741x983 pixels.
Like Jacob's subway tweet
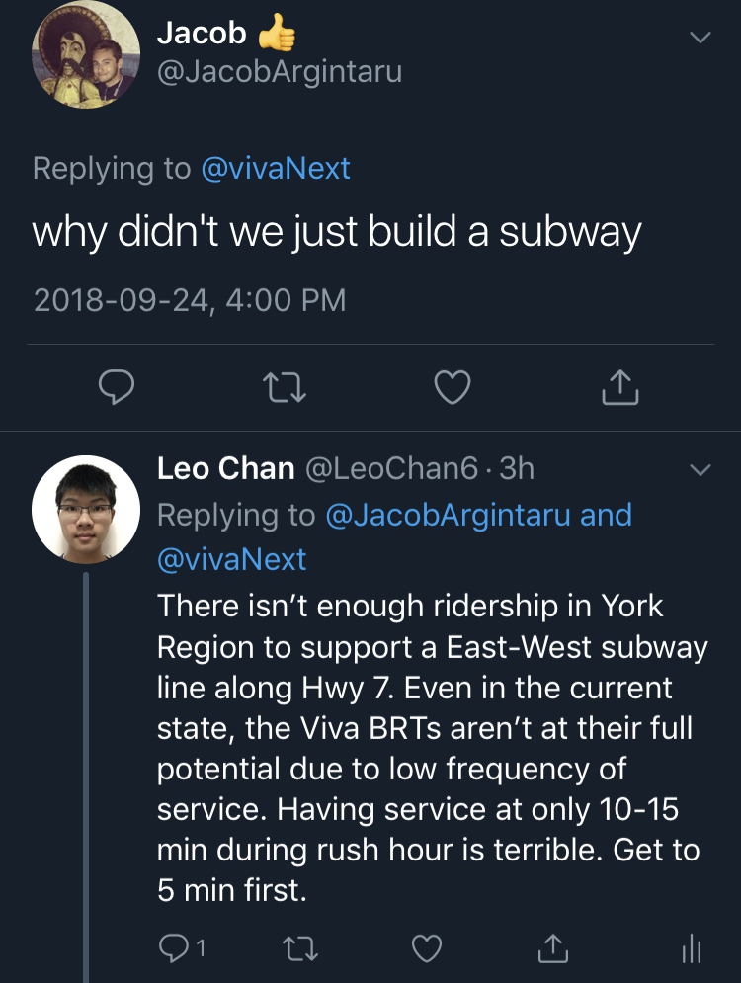point(453,387)
